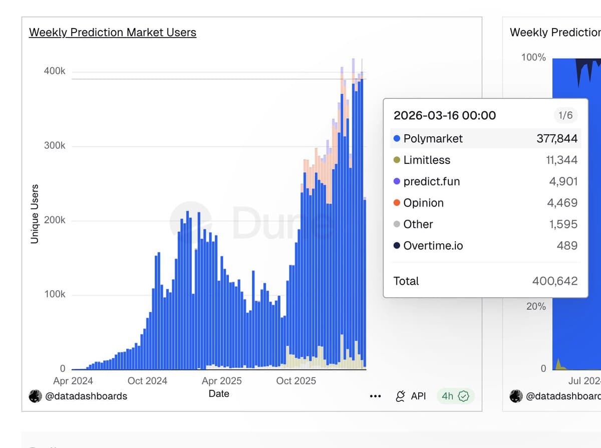
Task: Click the Opinion orange legend dot
Action: pos(396,203)
